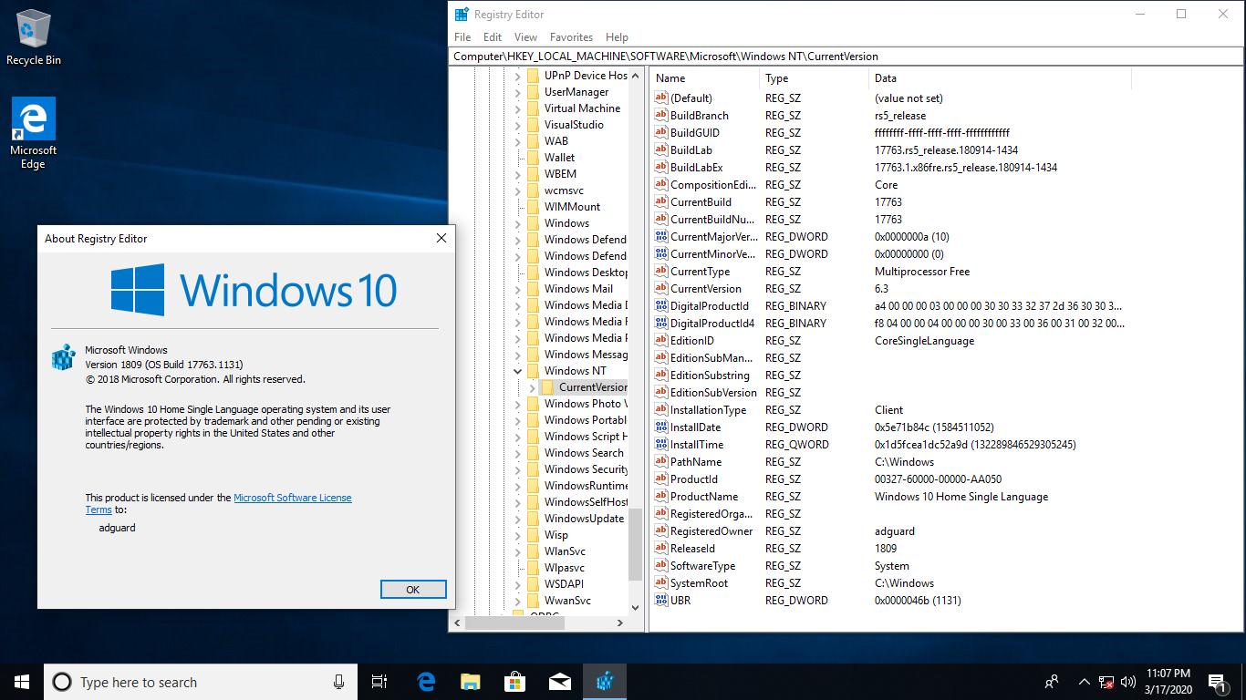Select the BuildBranch value icon

(x=661, y=116)
